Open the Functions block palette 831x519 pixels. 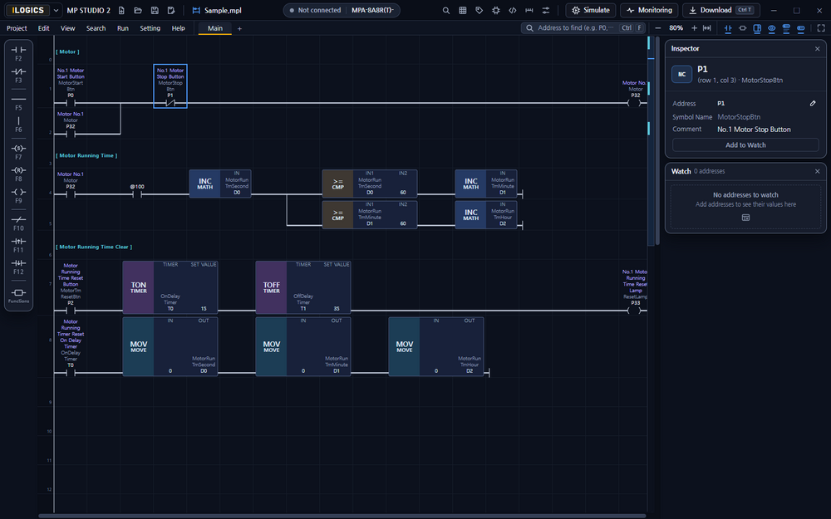point(18,296)
